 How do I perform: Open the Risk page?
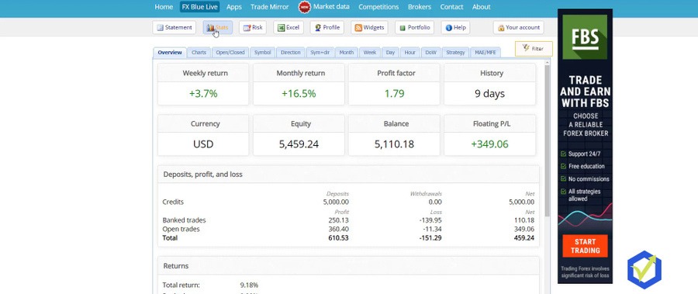(253, 28)
